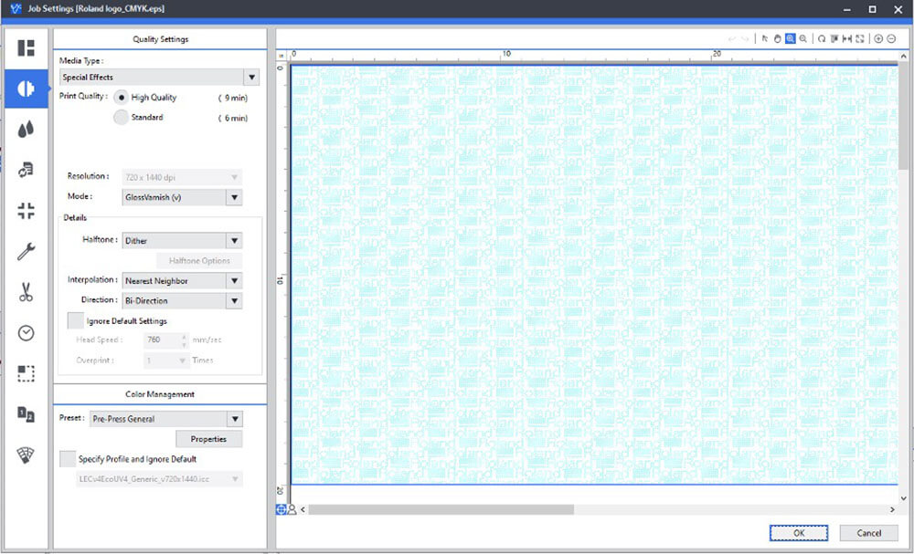The image size is (914, 554).
Task: Select the highlighted zoom-in magnifier tool
Action: (790, 39)
